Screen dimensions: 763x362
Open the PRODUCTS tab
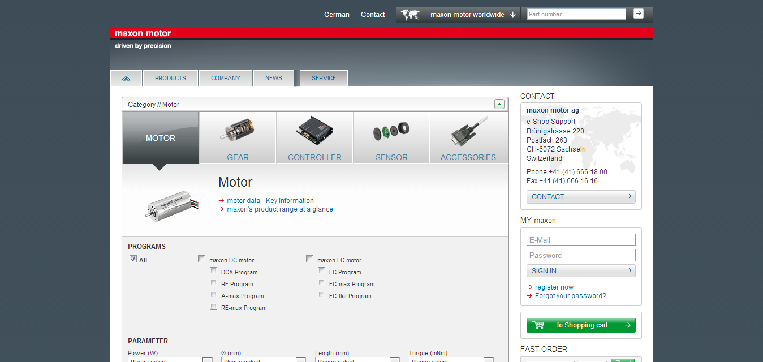click(170, 78)
